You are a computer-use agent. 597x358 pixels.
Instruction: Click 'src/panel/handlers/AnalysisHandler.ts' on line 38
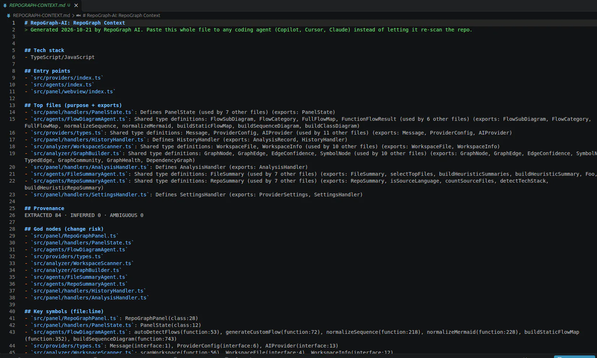coord(90,298)
